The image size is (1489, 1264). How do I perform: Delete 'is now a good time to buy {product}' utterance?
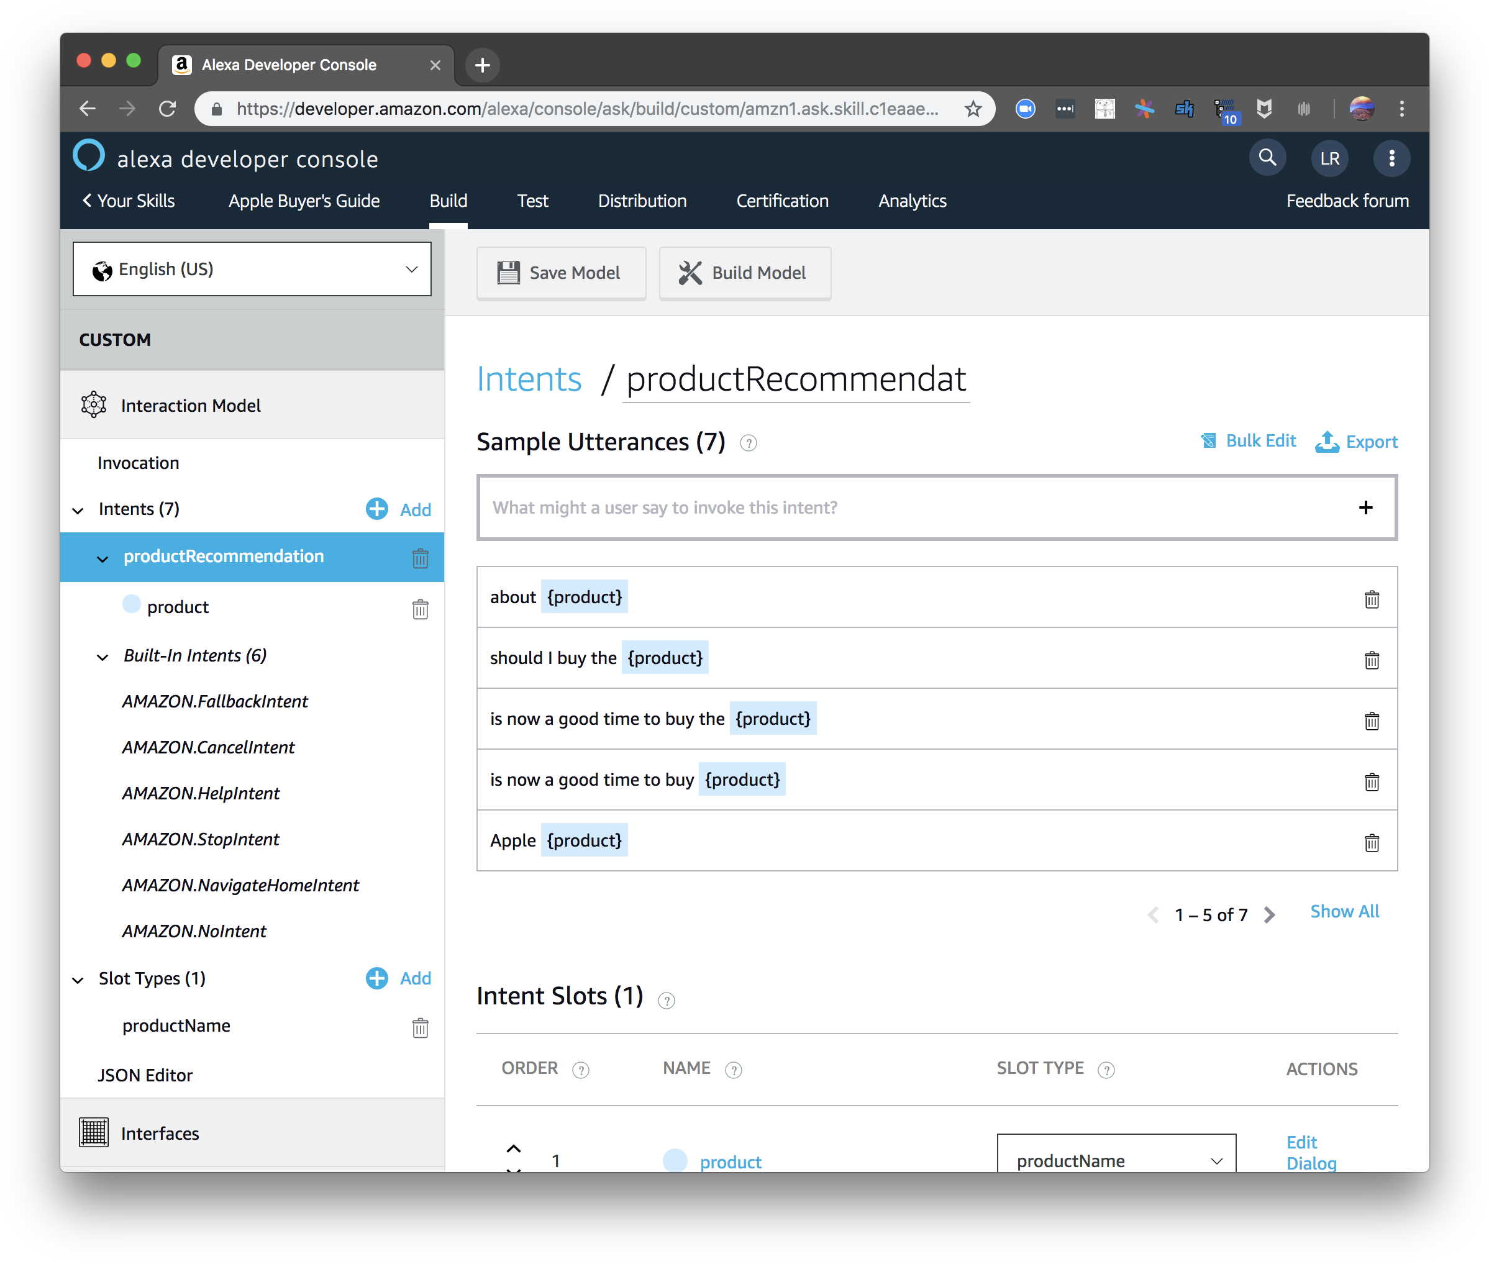pos(1372,782)
